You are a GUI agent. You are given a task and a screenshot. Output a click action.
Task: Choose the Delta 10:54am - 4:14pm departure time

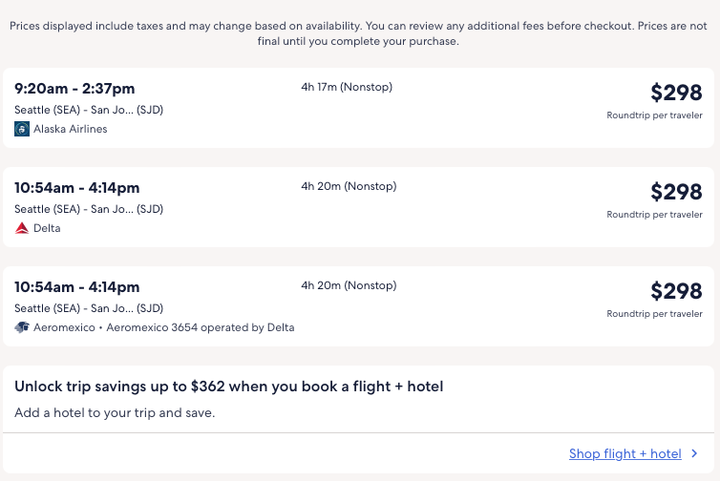[x=77, y=188]
